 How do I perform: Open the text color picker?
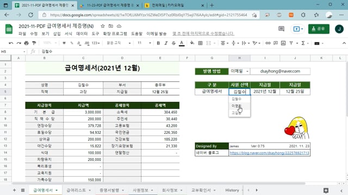182,43
